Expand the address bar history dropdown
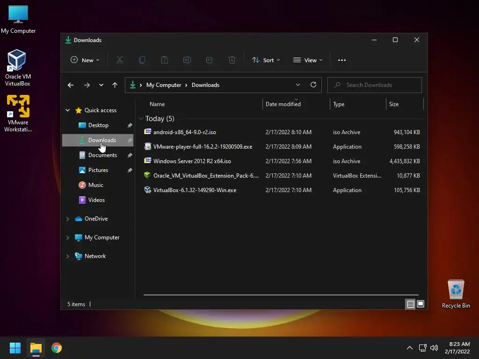This screenshot has width=479, height=359. click(298, 85)
